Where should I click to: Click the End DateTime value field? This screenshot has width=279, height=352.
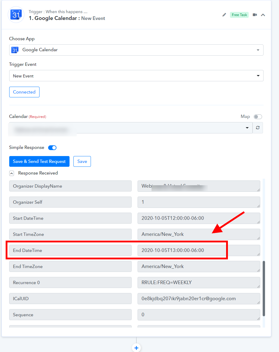(198, 250)
